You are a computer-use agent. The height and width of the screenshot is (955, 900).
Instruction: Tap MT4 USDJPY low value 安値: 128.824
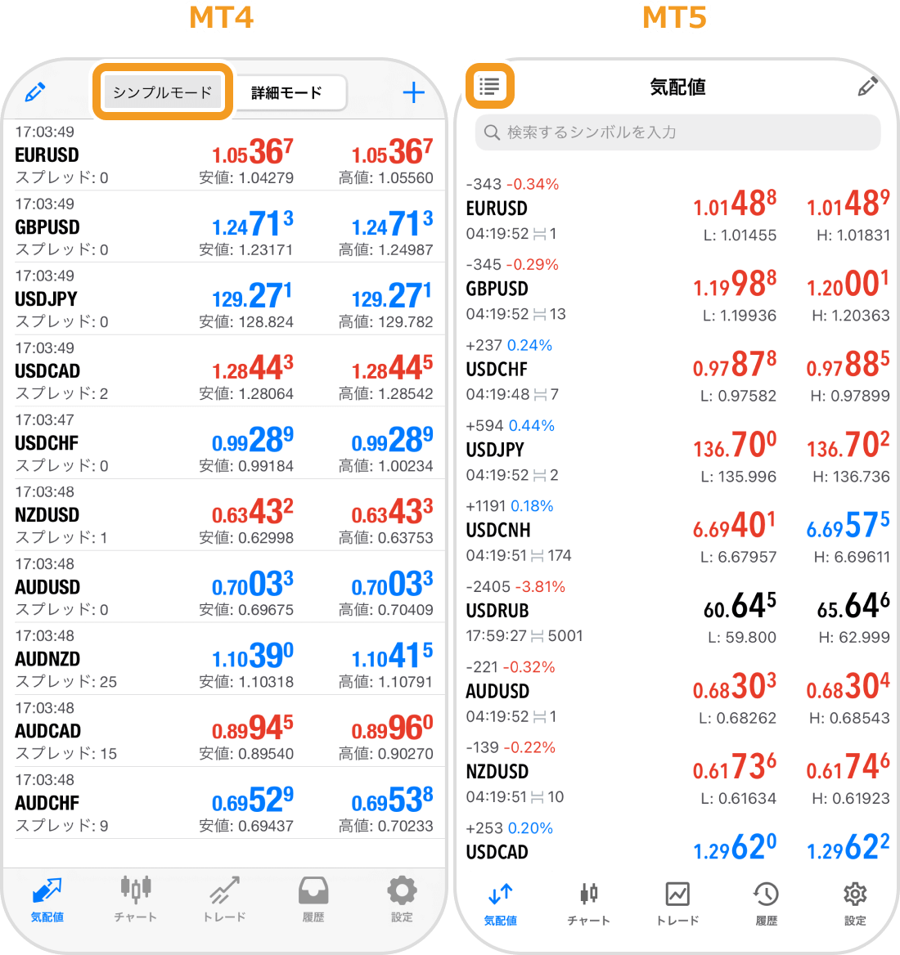[x=246, y=321]
